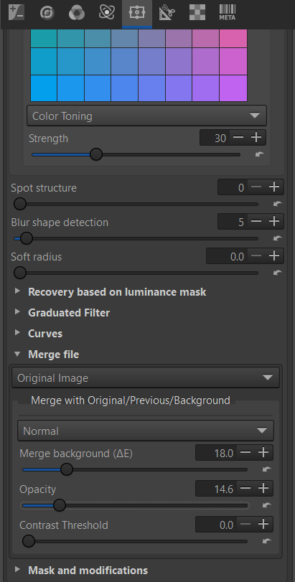Reset the Blur shape detection value
The image size is (295, 582).
click(277, 238)
